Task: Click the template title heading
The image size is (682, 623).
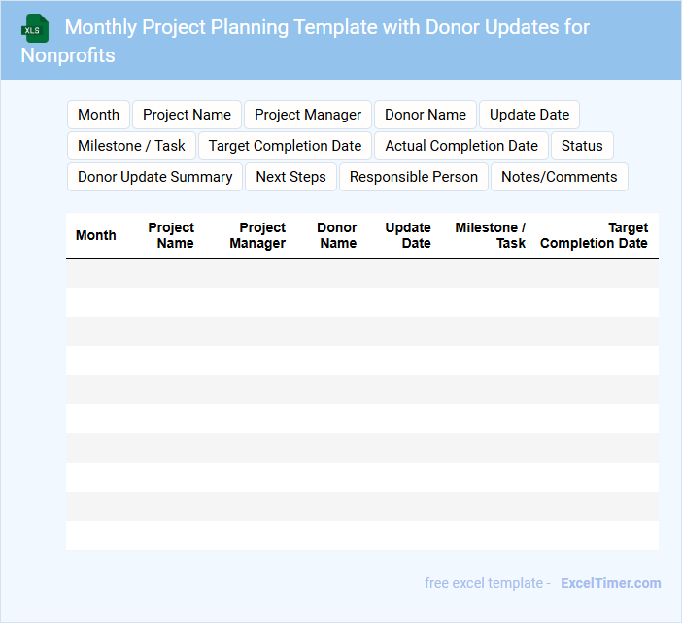Action: pos(305,41)
